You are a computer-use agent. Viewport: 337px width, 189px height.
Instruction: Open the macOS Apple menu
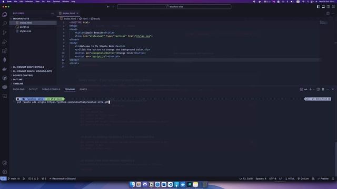(3, 2)
